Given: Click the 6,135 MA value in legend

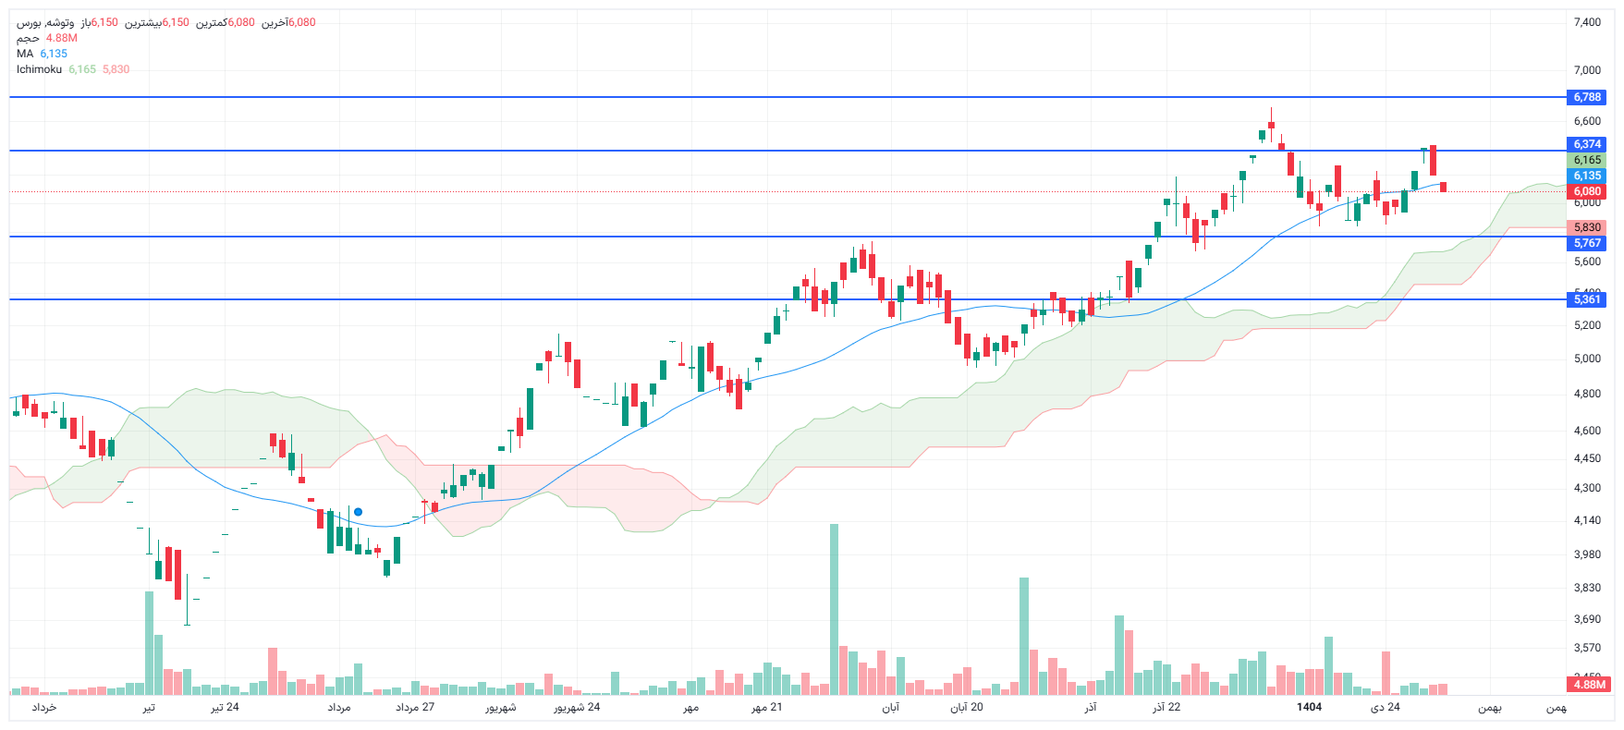Looking at the screenshot, I should tap(54, 54).
